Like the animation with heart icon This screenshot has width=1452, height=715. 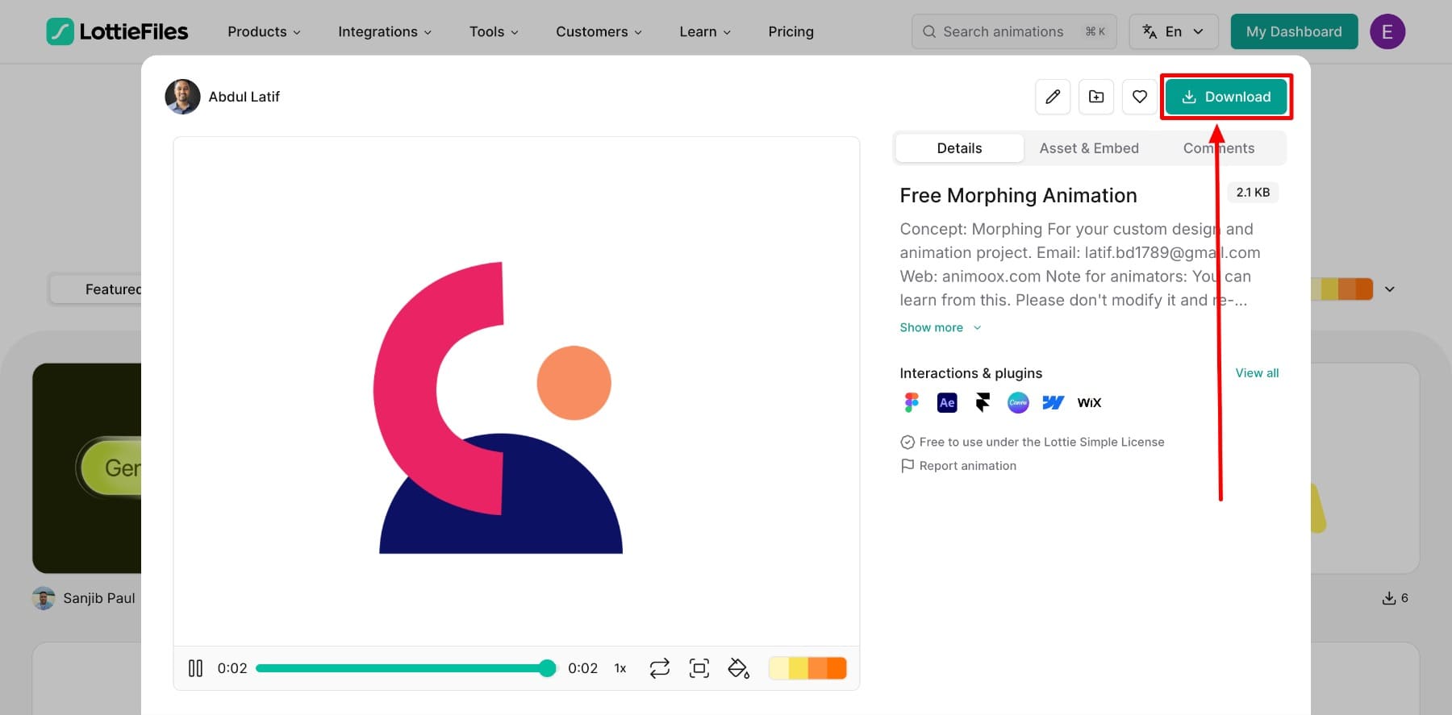tap(1139, 97)
